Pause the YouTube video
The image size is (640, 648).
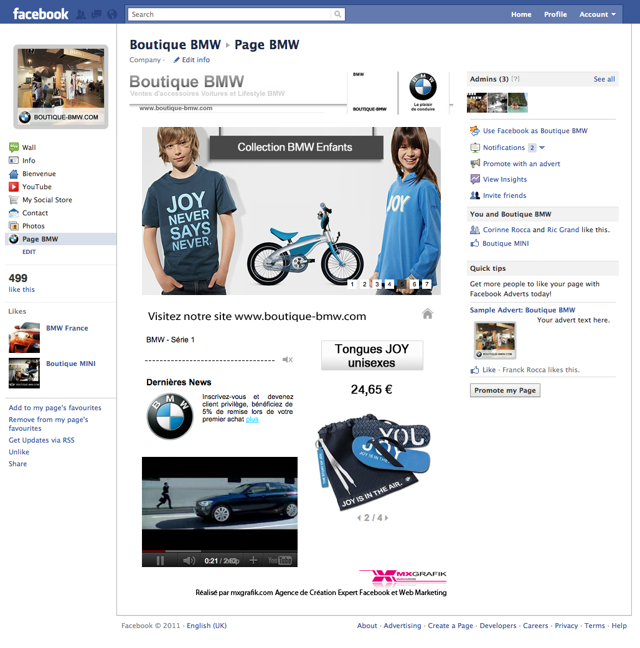160,560
